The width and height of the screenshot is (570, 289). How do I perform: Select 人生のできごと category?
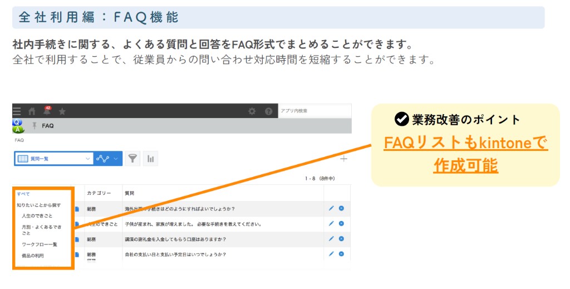[x=37, y=215]
